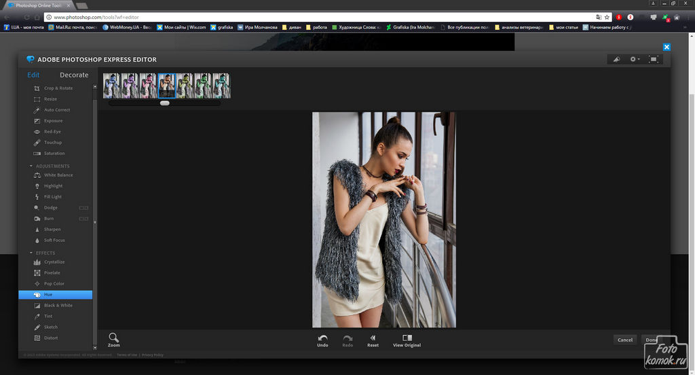695x375 pixels.
Task: Select the Photoshop Online Tools browser tab
Action: [38, 5]
